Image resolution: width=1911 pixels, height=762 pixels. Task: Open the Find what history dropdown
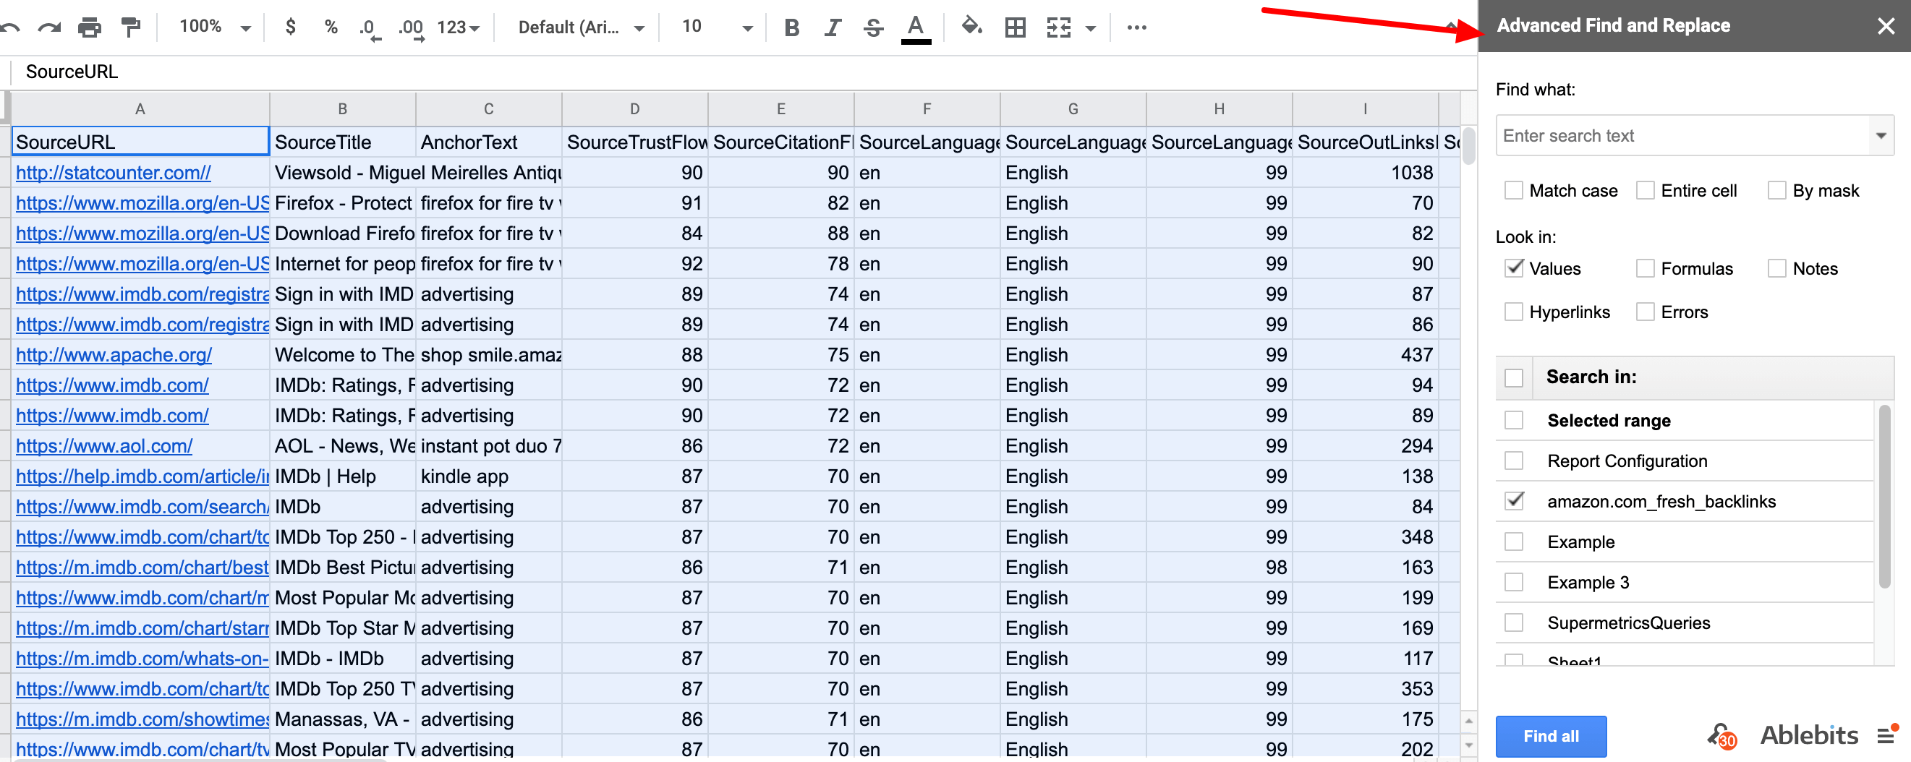[x=1880, y=136]
